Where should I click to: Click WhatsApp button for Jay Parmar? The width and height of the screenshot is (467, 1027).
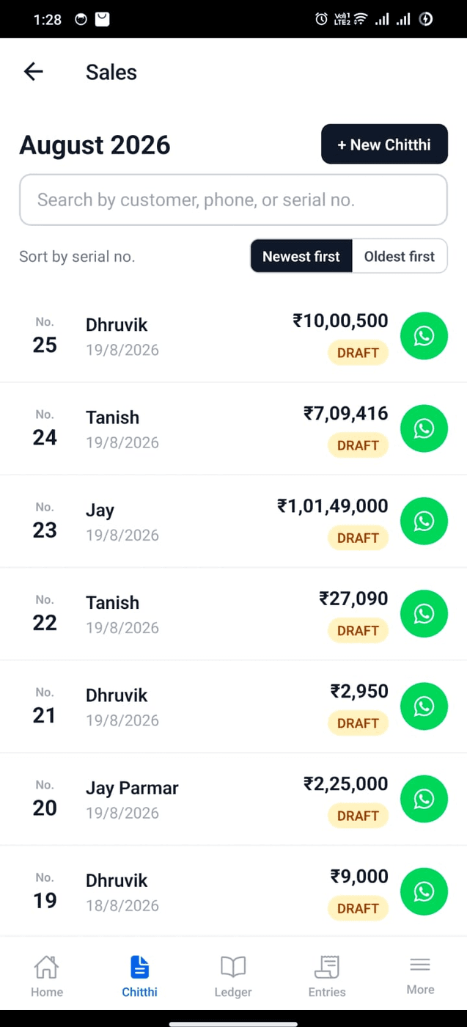coord(424,799)
